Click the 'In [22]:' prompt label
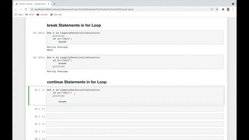 pyautogui.click(x=39, y=33)
